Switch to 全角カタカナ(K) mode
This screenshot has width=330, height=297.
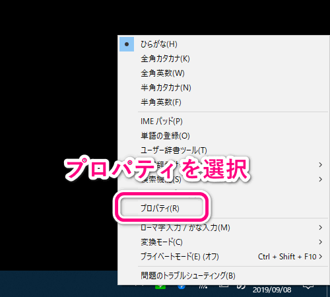tap(224, 59)
